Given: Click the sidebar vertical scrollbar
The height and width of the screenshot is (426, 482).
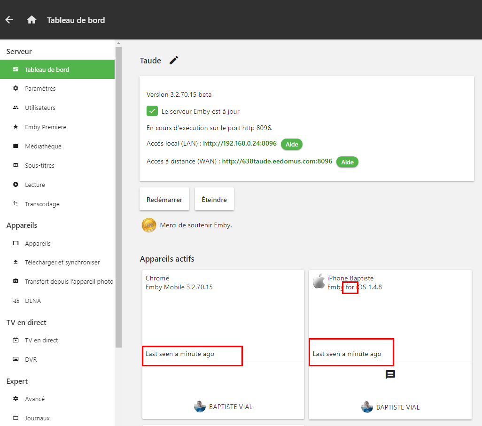Looking at the screenshot, I should tap(119, 197).
